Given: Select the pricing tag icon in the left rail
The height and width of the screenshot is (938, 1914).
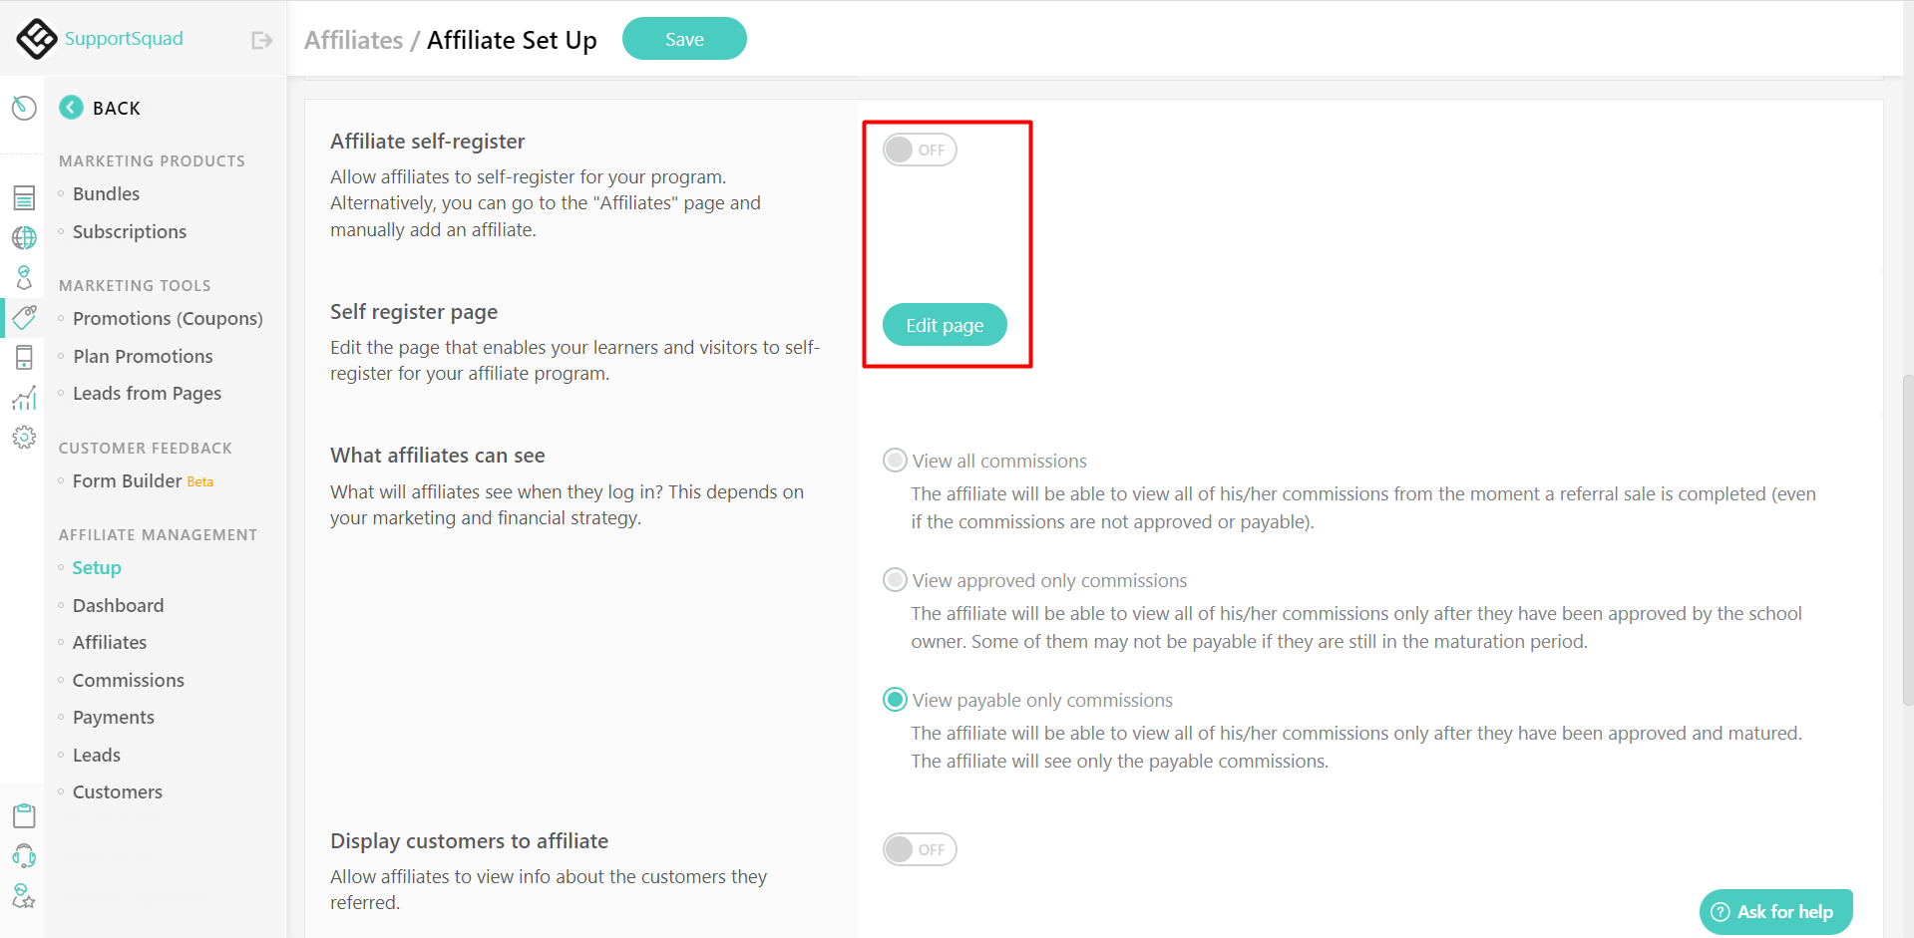Looking at the screenshot, I should (x=23, y=317).
